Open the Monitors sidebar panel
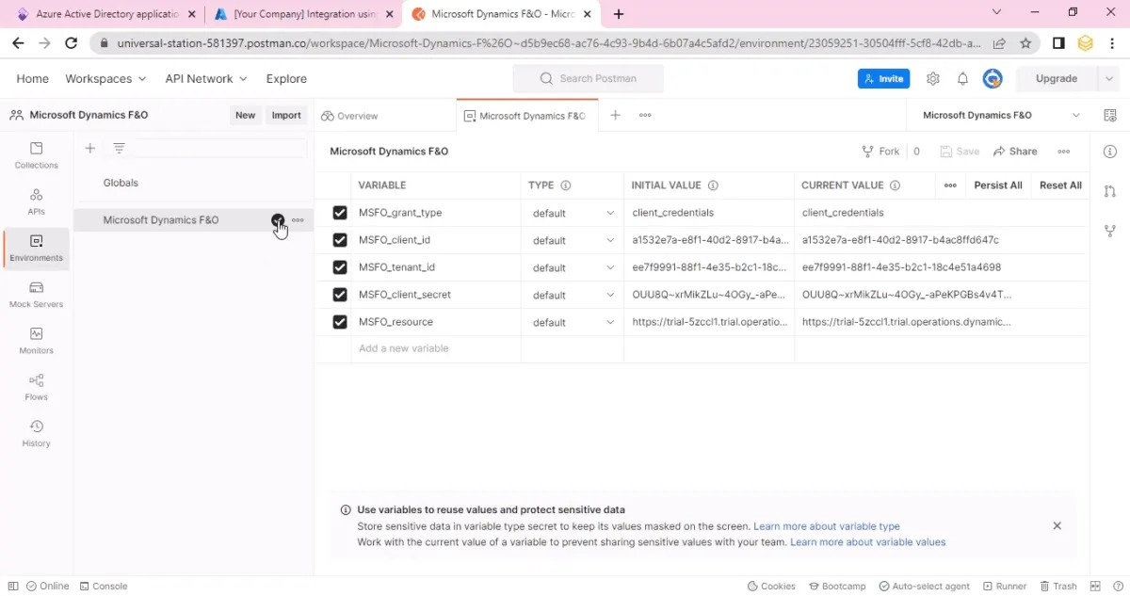 click(36, 341)
